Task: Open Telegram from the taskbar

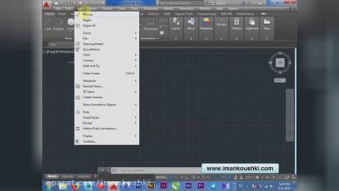Action: [213, 186]
